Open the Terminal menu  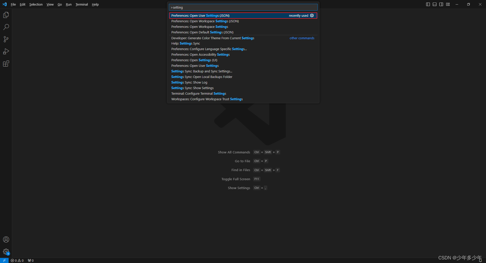click(x=82, y=4)
